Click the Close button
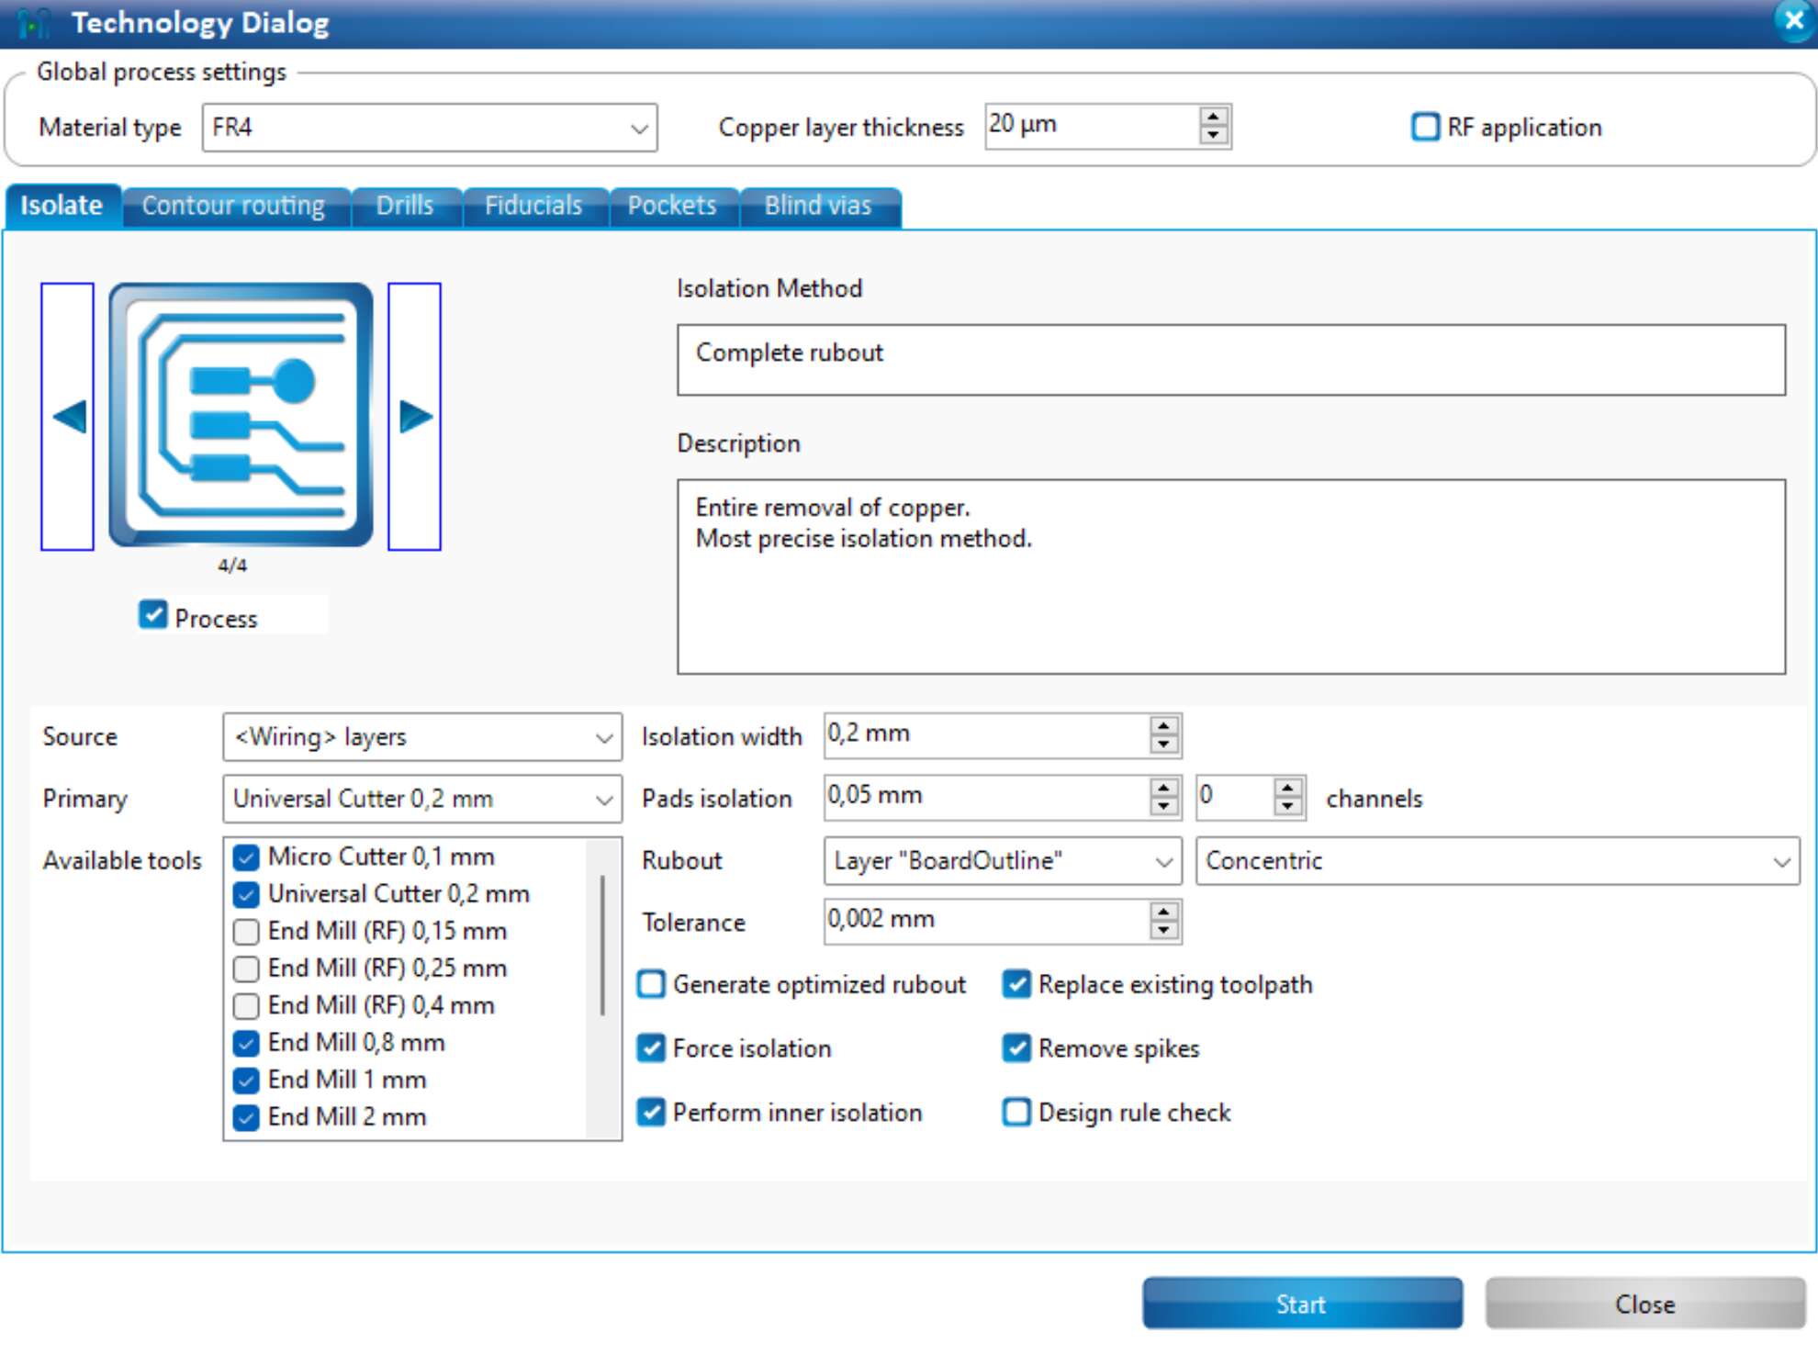 [1644, 1303]
